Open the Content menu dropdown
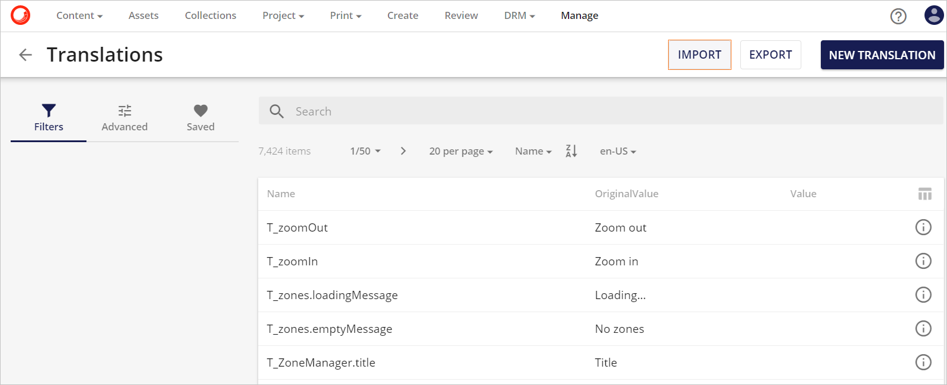 click(79, 15)
